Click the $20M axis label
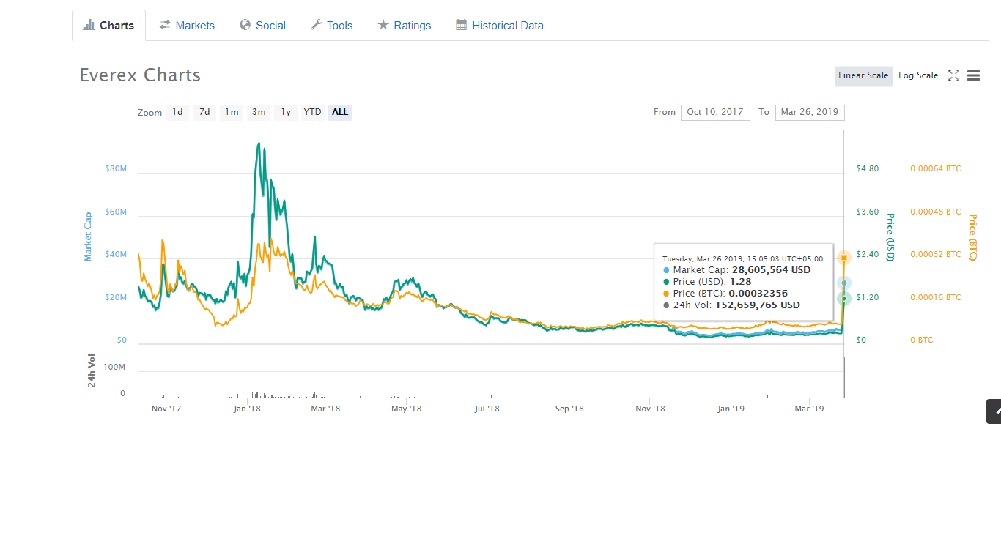Screen dimensions: 1001x533 tap(117, 297)
